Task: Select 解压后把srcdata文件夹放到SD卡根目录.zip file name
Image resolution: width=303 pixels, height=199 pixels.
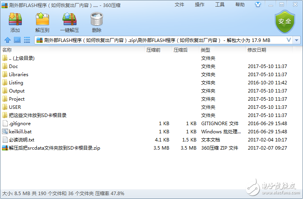Action: (x=54, y=148)
